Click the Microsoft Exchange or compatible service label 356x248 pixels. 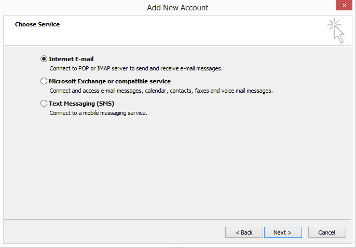[109, 81]
